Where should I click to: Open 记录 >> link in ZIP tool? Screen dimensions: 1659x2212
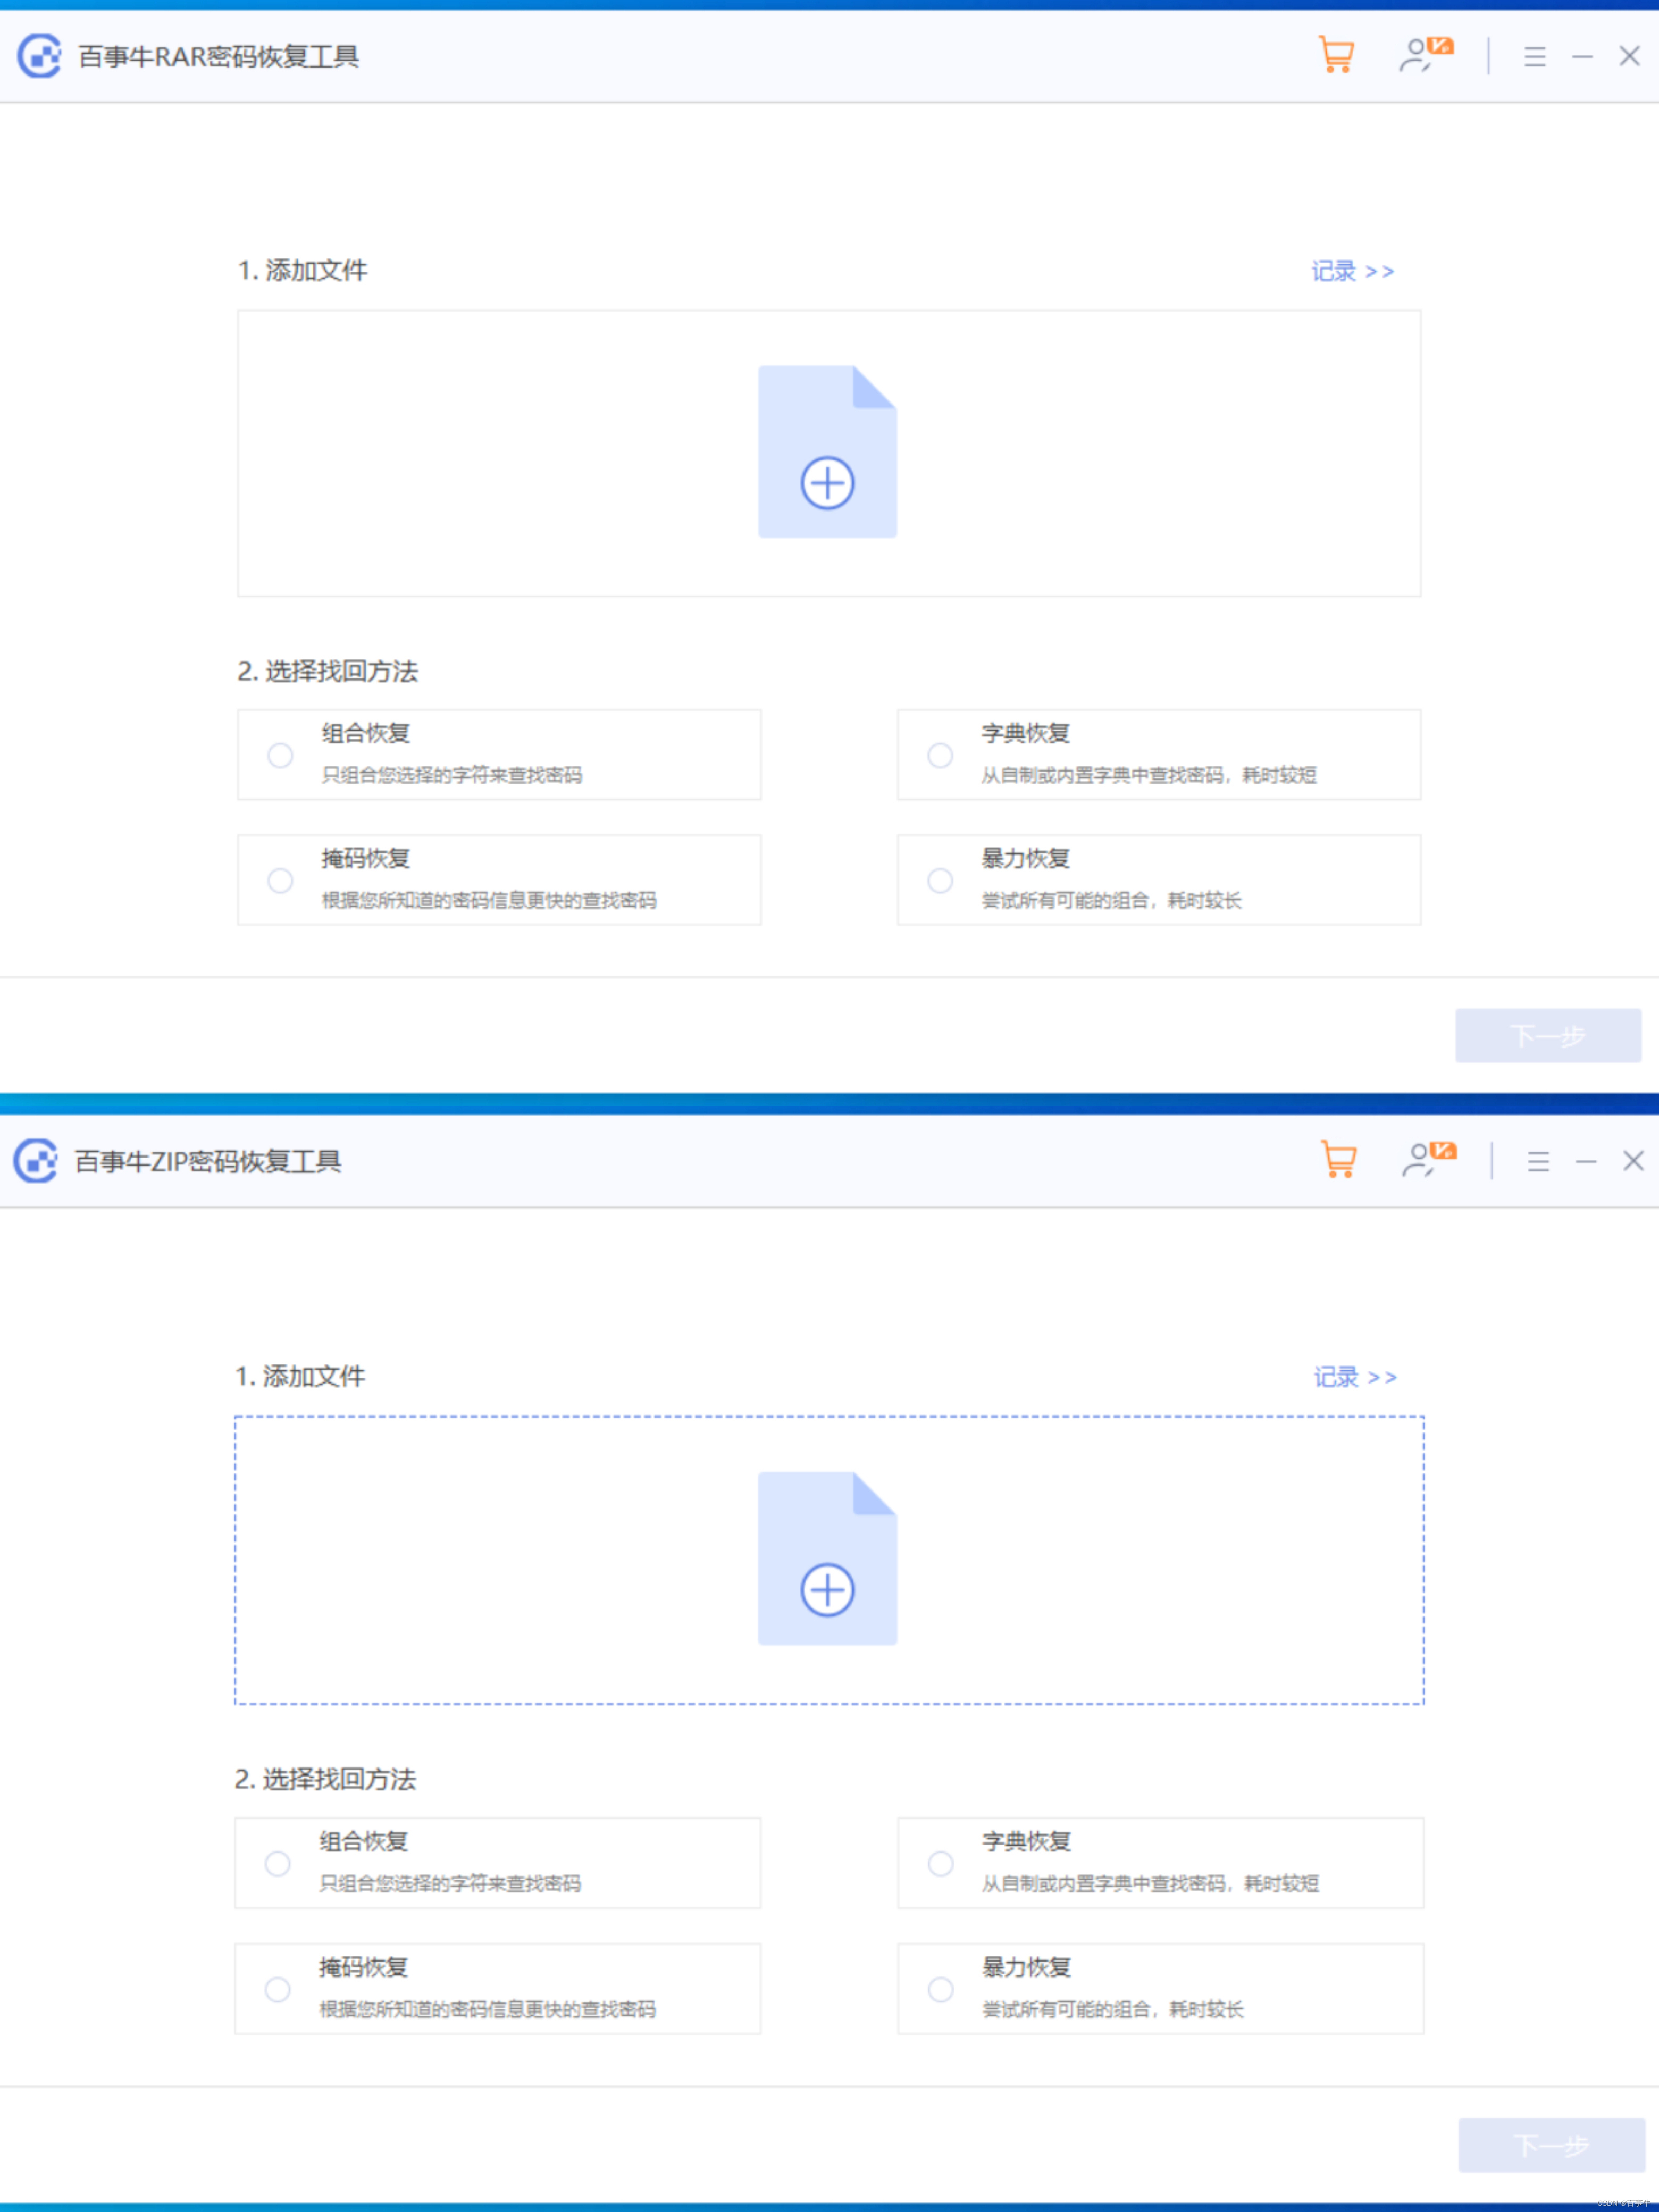coord(1355,1377)
